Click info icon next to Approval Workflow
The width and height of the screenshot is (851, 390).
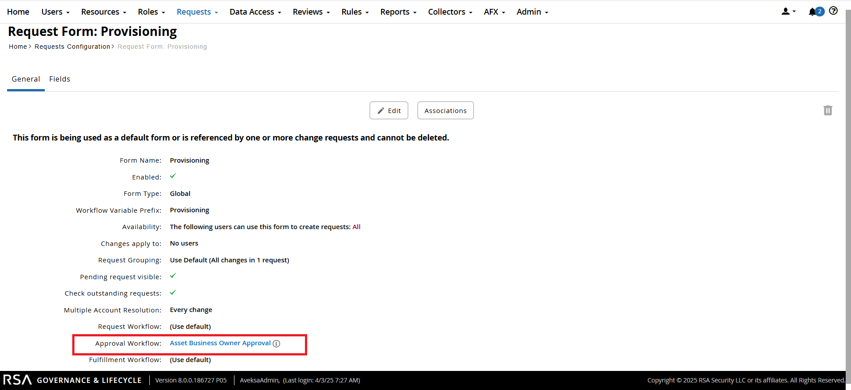tap(277, 344)
